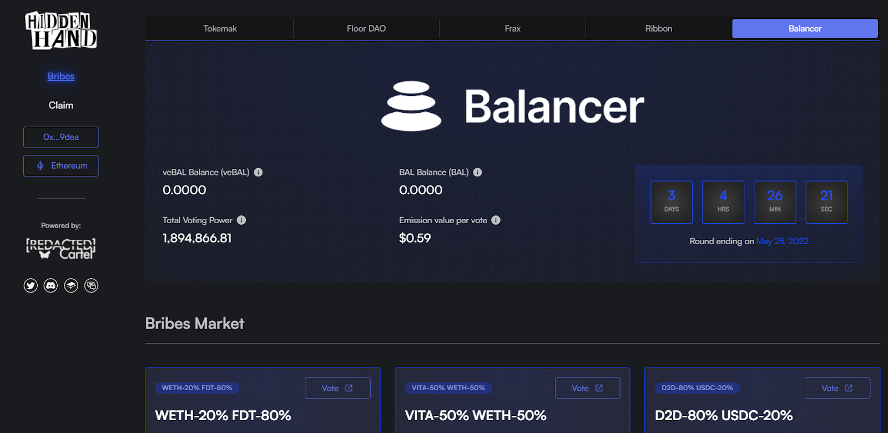Switch to the Tokemak tab
Screen dimensions: 888x433
pos(220,28)
